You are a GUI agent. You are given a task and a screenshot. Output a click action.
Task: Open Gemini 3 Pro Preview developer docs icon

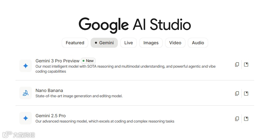click(x=246, y=65)
